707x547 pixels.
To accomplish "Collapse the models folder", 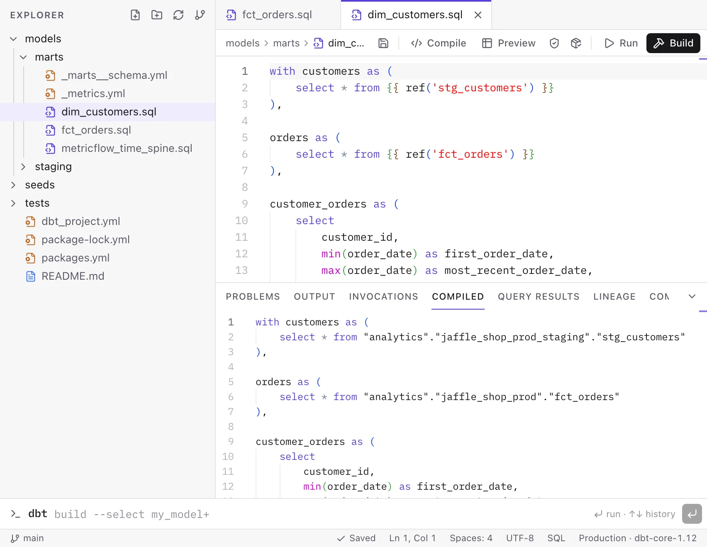I will coord(13,39).
